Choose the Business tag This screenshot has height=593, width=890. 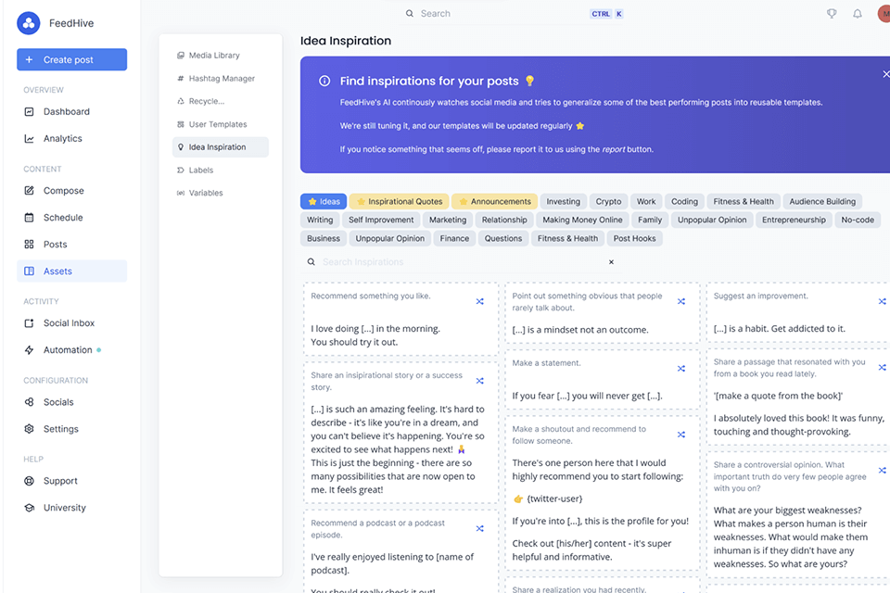(324, 238)
